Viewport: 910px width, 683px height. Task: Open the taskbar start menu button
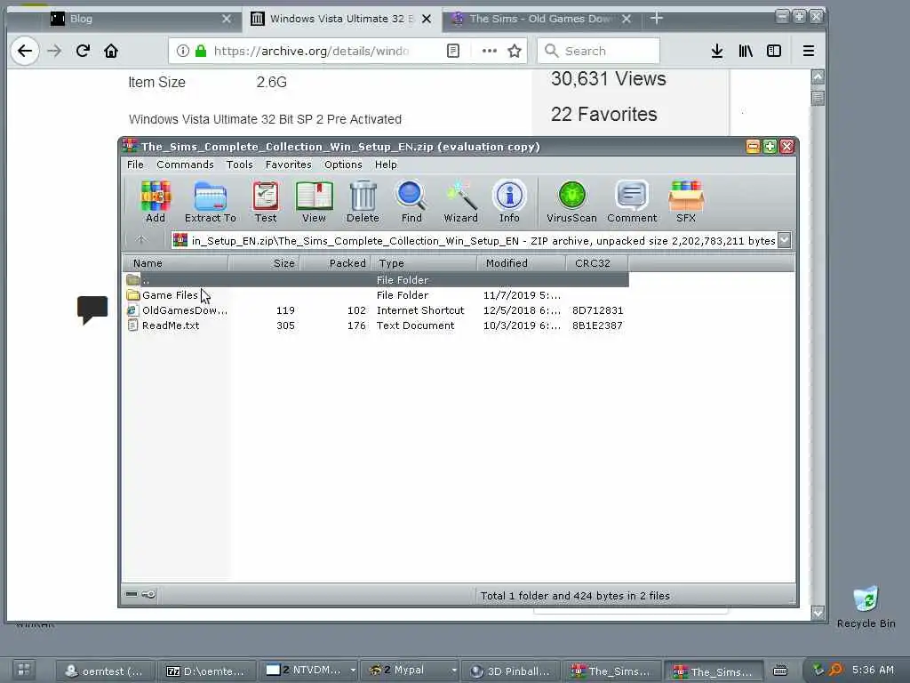(24, 670)
